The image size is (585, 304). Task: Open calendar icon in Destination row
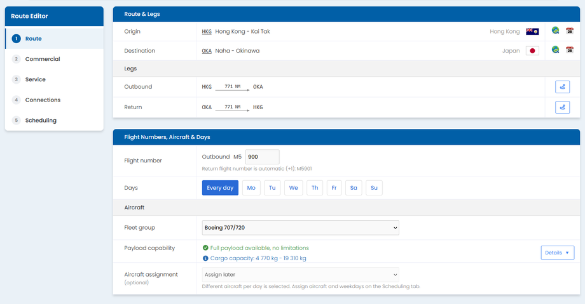tap(569, 50)
